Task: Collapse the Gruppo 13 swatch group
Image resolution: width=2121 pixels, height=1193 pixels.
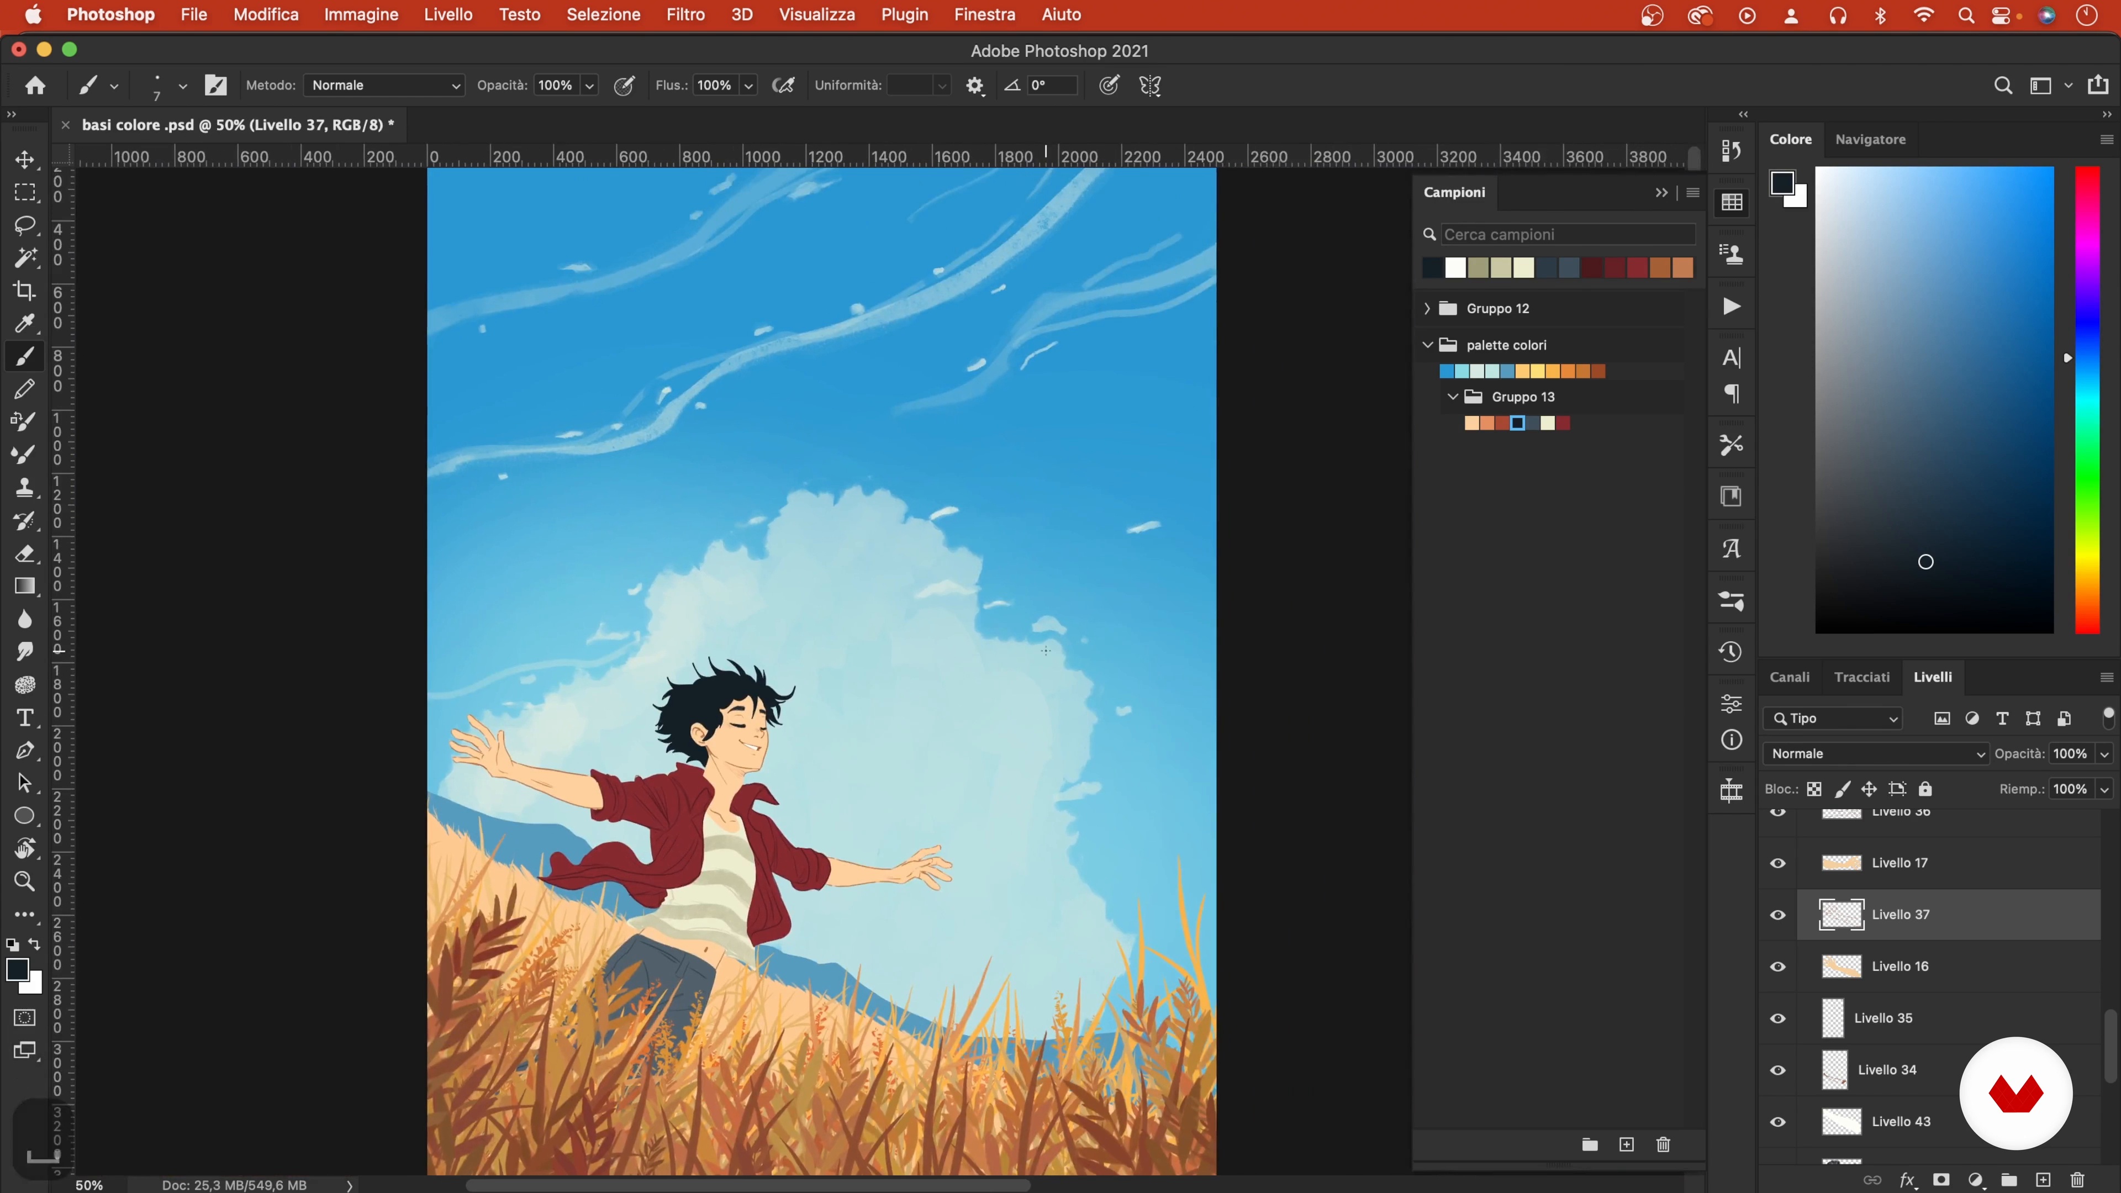Action: 1453,397
